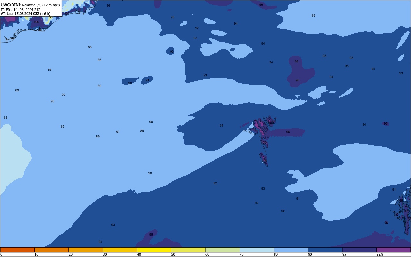The height and width of the screenshot is (257, 411).
Task: Select the 30–40 golden legend swatch
Action: [x=120, y=250]
